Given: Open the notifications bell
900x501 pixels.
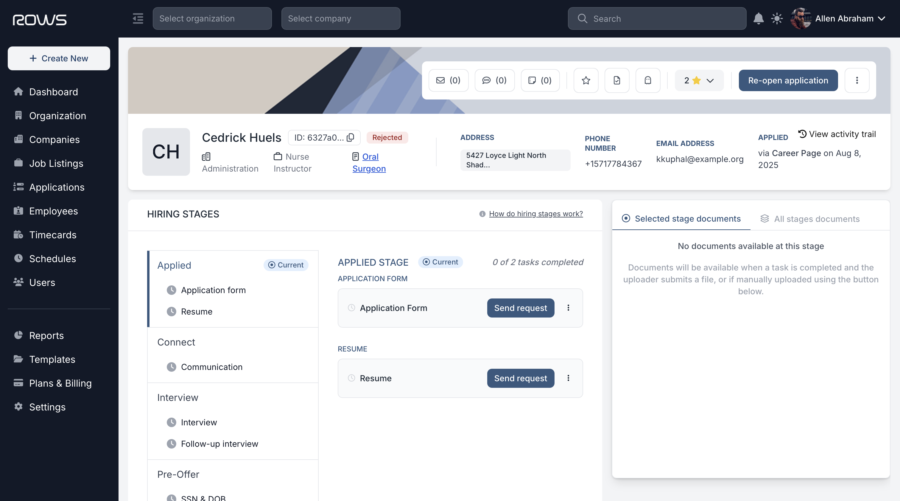Looking at the screenshot, I should click(x=758, y=18).
